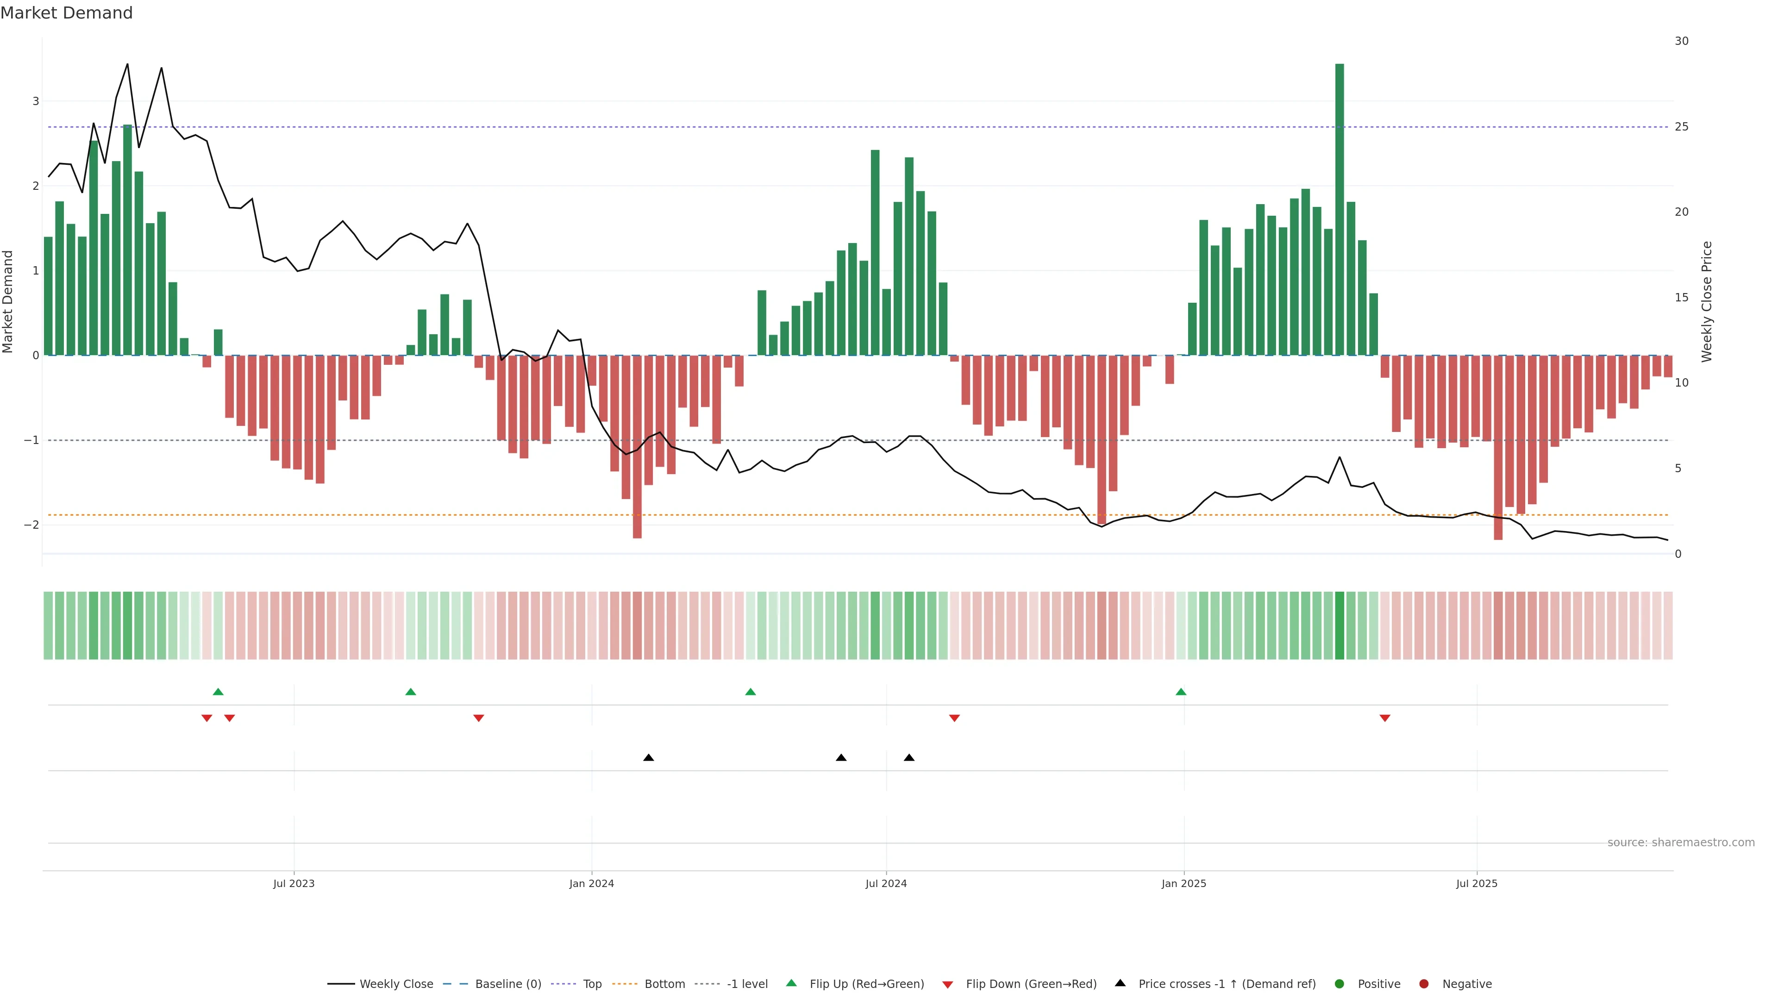Click the flip-up marker near Jan 2025

1180,692
